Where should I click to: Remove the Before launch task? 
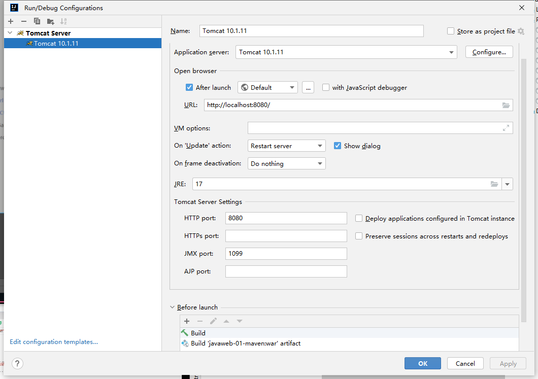200,321
